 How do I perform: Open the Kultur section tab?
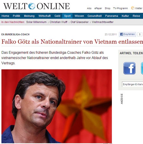click(x=125, y=16)
